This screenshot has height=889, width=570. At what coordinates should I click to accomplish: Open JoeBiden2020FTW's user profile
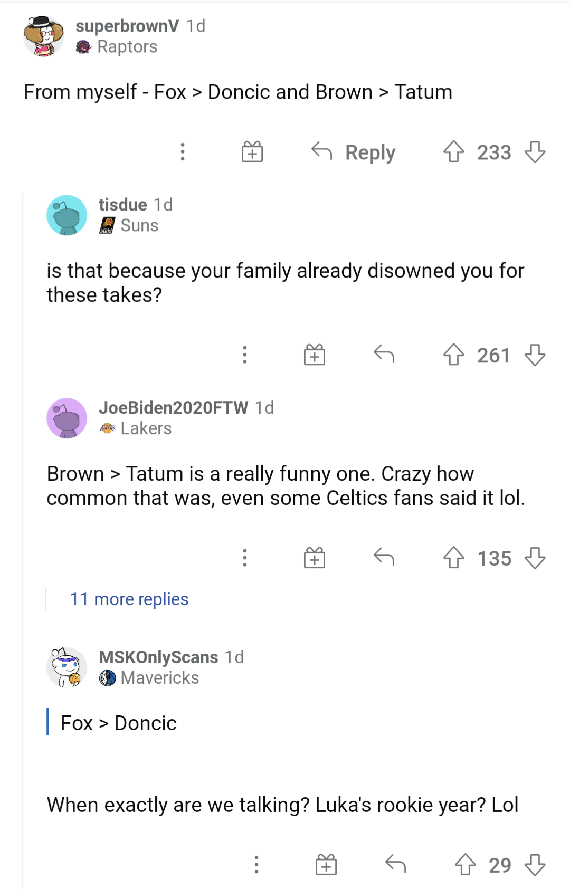click(x=174, y=407)
